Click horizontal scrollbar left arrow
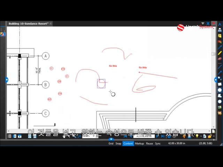 pos(8,131)
